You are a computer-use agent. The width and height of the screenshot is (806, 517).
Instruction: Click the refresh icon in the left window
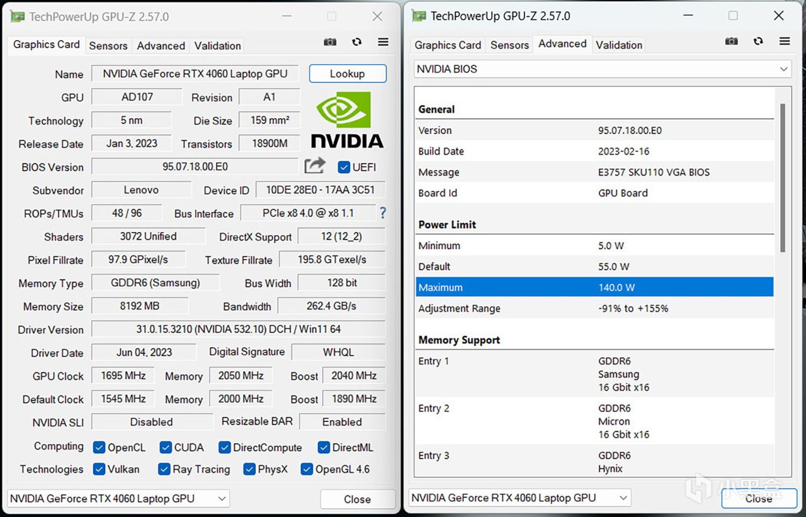[x=357, y=42]
